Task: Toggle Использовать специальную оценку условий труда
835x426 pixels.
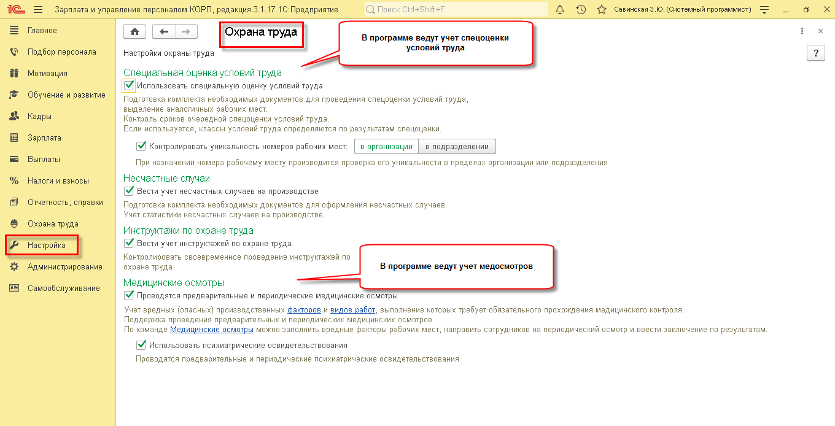Action: click(x=129, y=86)
